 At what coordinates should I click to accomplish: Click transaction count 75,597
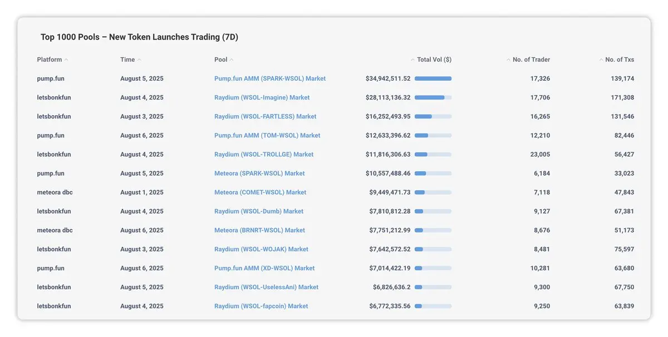624,249
